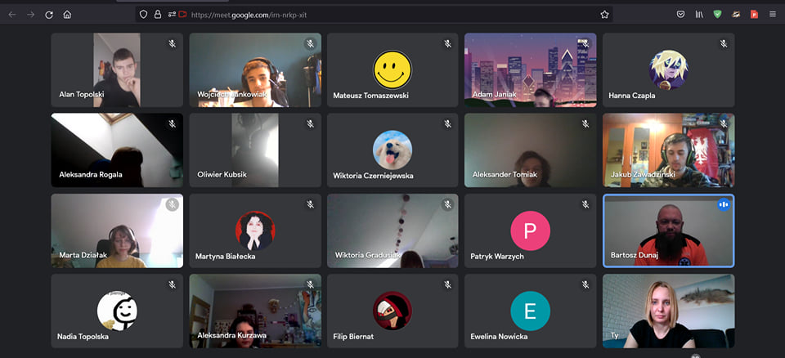The image size is (785, 358).
Task: Go back with the browser back arrow
Action: (x=11, y=14)
